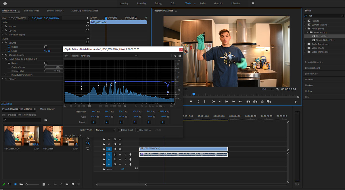Toggle the Notch Filter power button
The height and width of the screenshot is (190, 345).
(66, 56)
